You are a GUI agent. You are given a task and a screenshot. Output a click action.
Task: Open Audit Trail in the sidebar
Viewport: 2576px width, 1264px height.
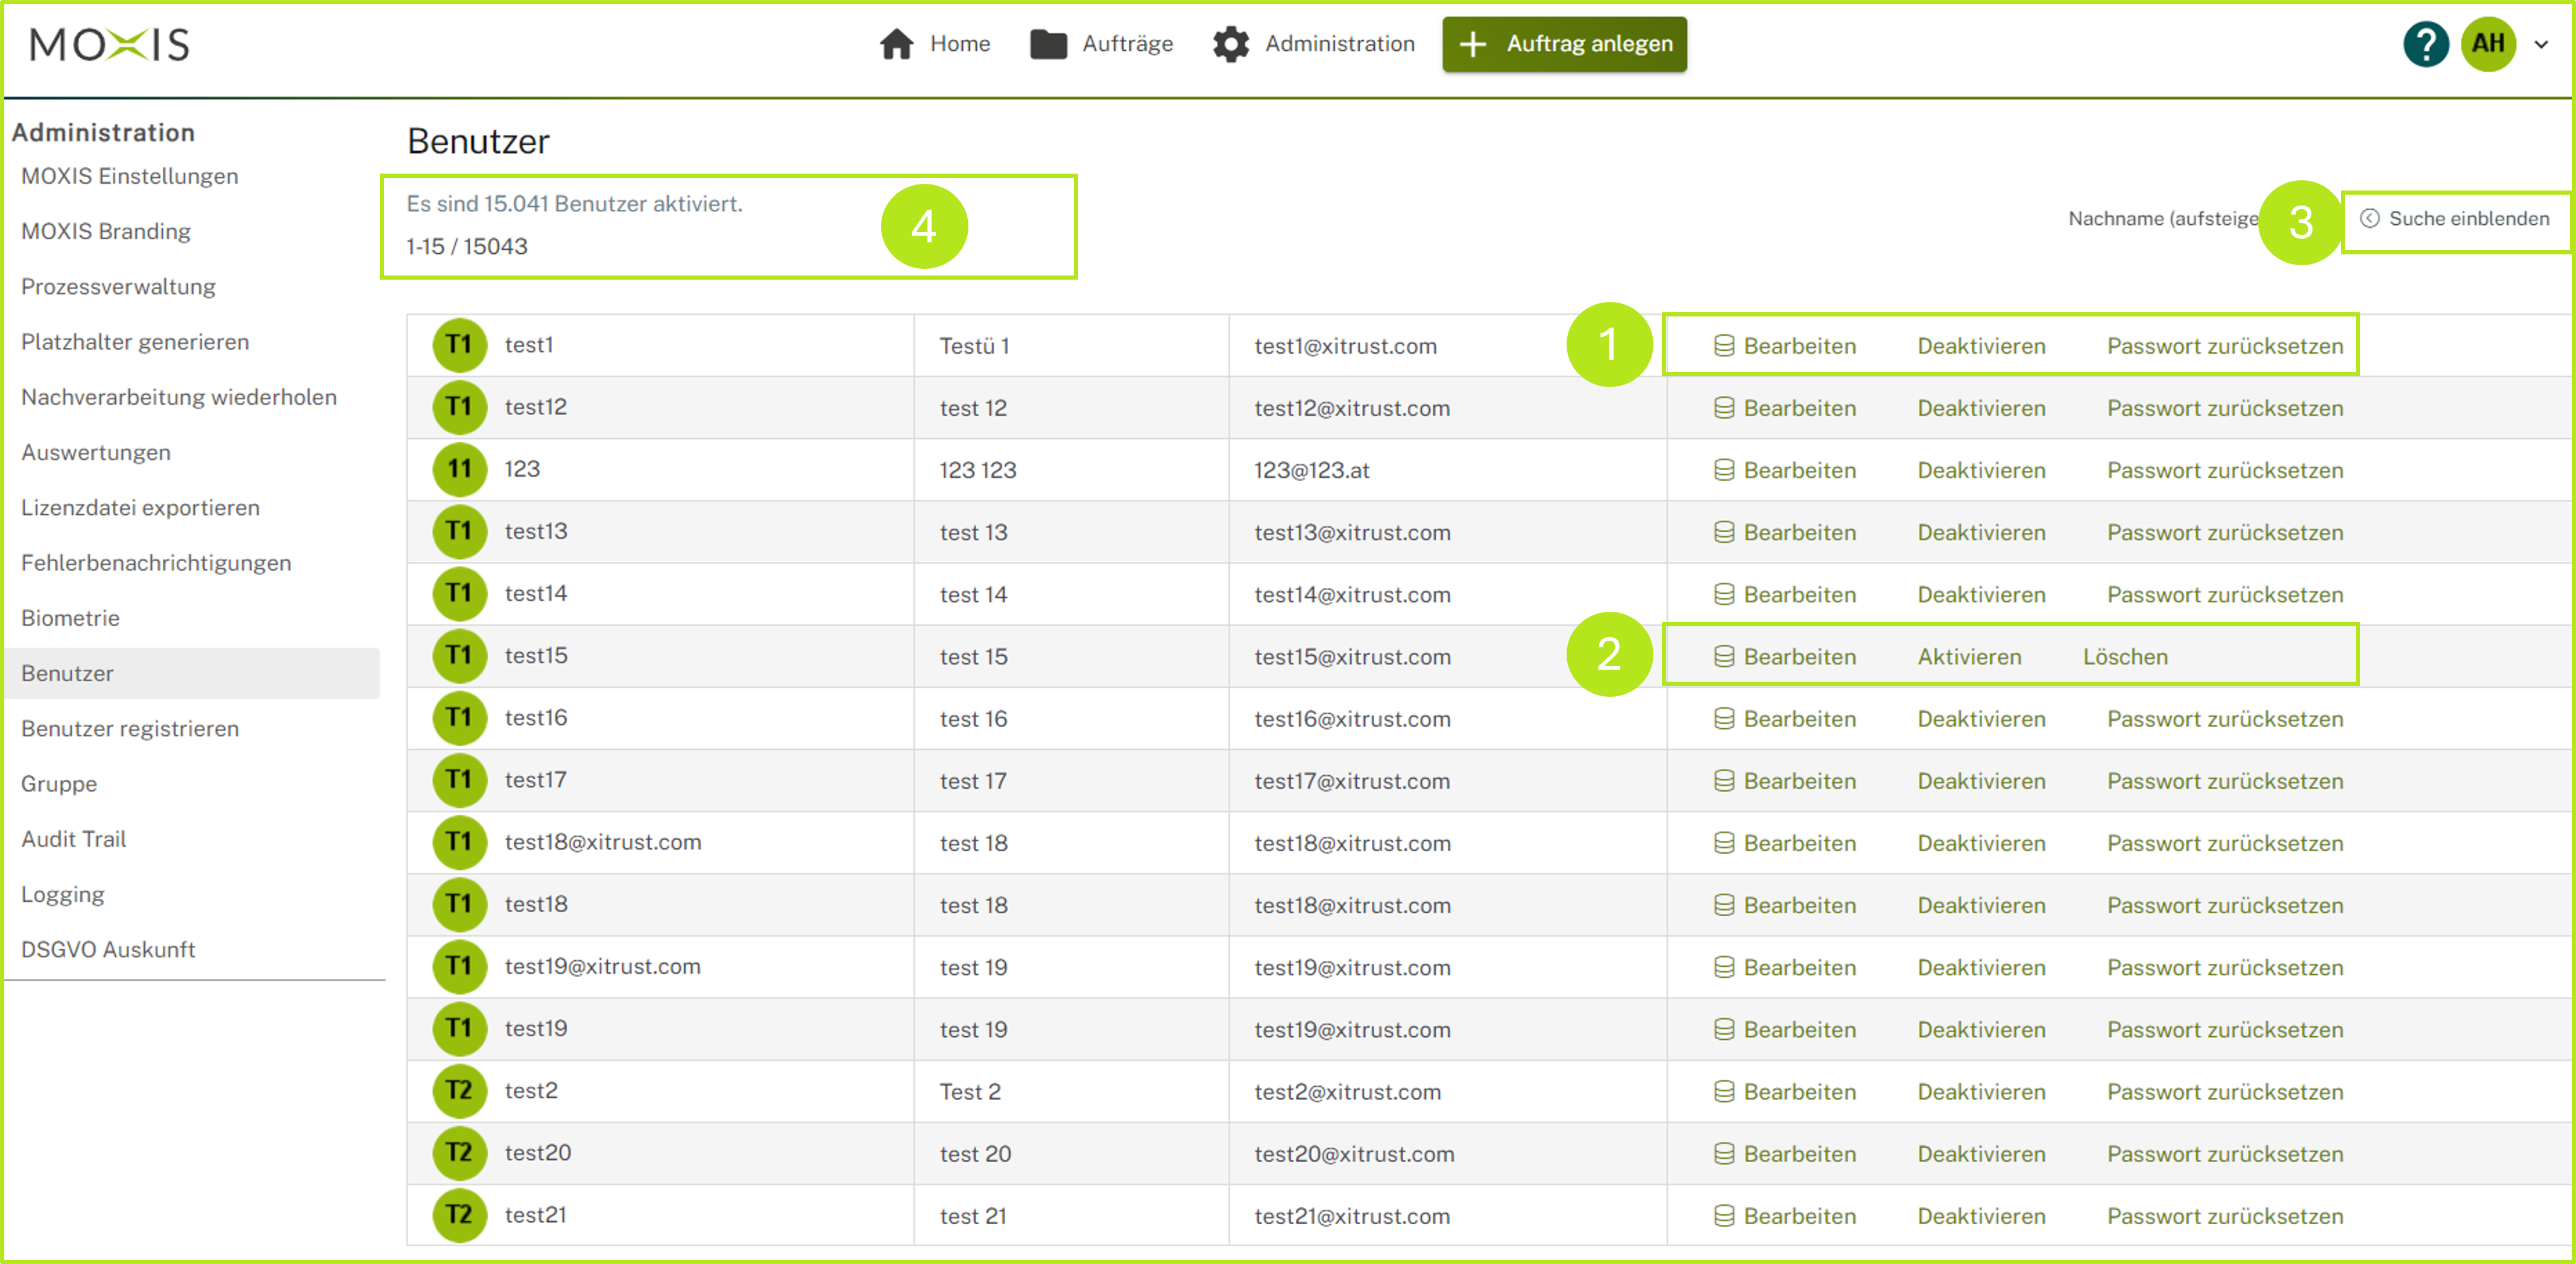tap(74, 839)
